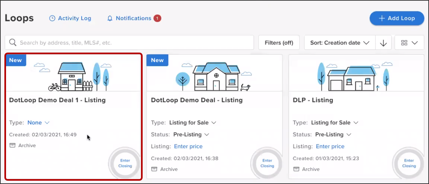
Task: Open loop titled DotLoop Demo Deal 1 - Listing
Action: 57,100
